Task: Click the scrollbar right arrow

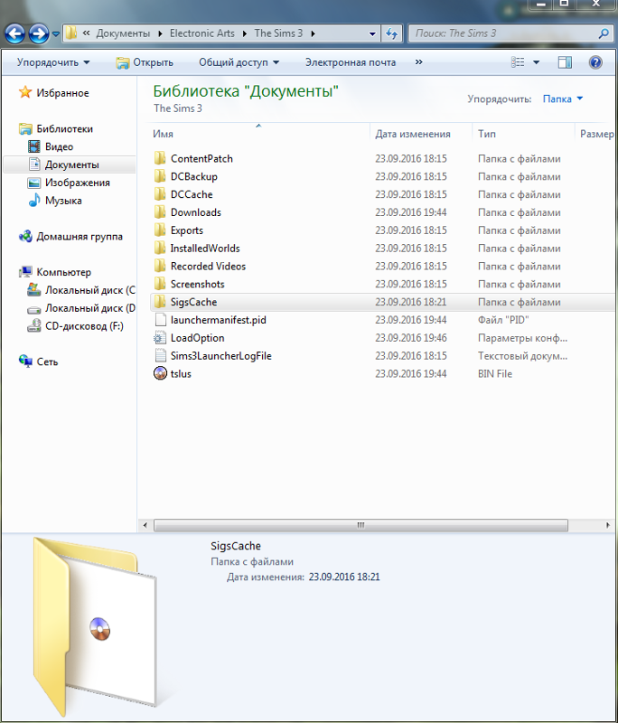Action: [608, 525]
